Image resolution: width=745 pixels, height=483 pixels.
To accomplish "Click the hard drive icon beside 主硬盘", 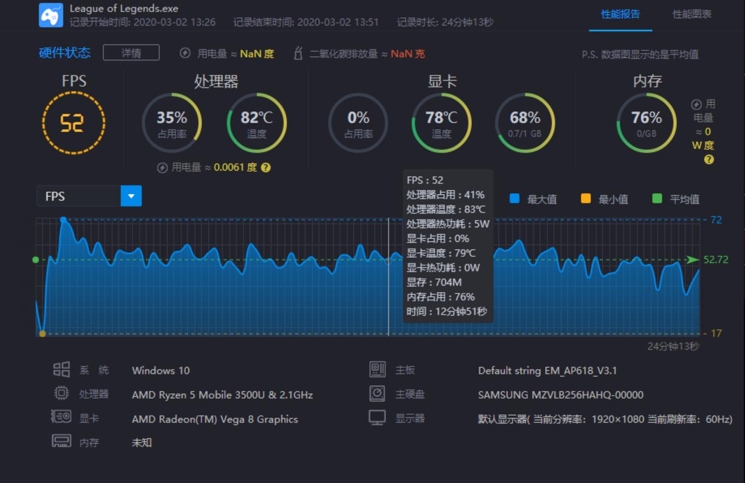I will point(377,394).
